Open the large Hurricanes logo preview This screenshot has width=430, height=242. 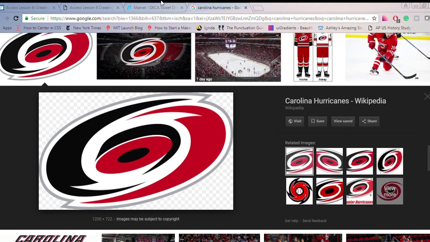point(136,151)
